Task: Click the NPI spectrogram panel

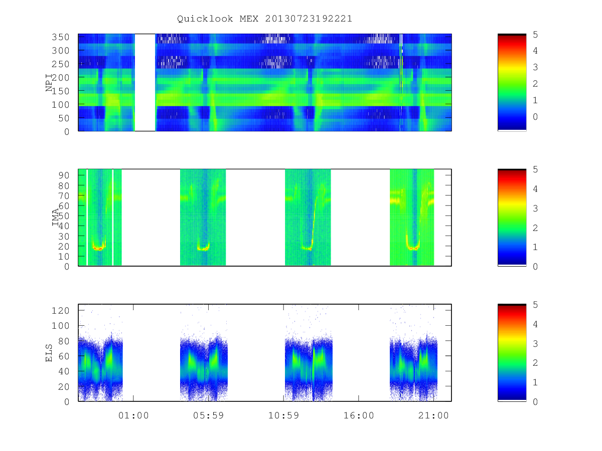Action: tap(265, 83)
